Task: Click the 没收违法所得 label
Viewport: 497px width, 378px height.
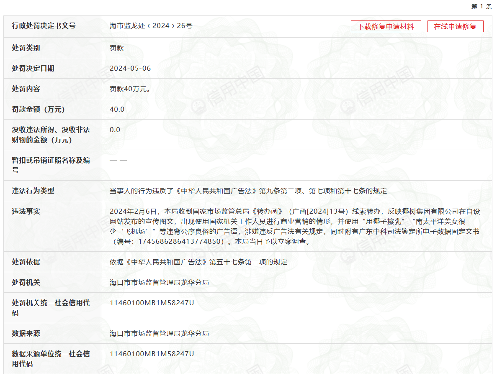Action: (x=51, y=135)
